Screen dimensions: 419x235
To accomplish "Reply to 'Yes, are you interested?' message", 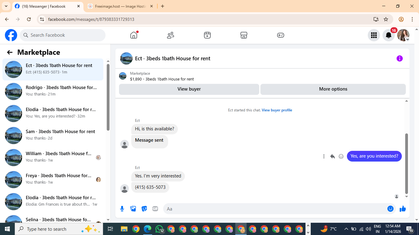I will (x=333, y=156).
